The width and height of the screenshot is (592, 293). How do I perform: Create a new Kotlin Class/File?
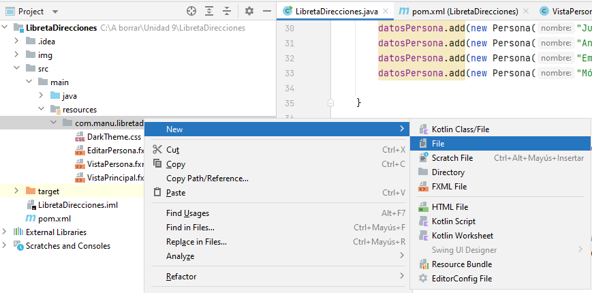[x=501, y=129]
